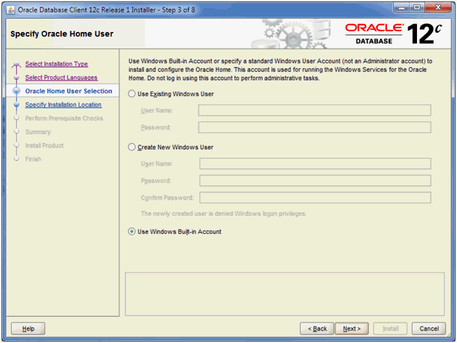Click the Help button

(28, 328)
